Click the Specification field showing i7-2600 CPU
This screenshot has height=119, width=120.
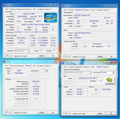[36, 25]
